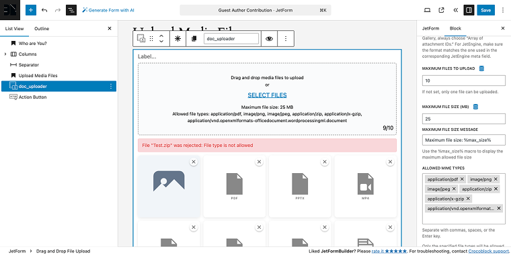The image size is (511, 255).
Task: Click JetForm in the breadcrumb
Action: (x=16, y=251)
